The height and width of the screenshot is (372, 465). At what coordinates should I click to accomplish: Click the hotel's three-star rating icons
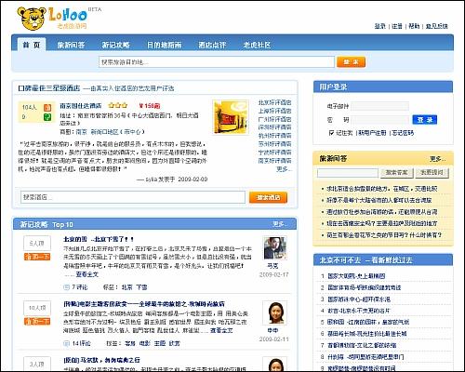tap(118, 106)
